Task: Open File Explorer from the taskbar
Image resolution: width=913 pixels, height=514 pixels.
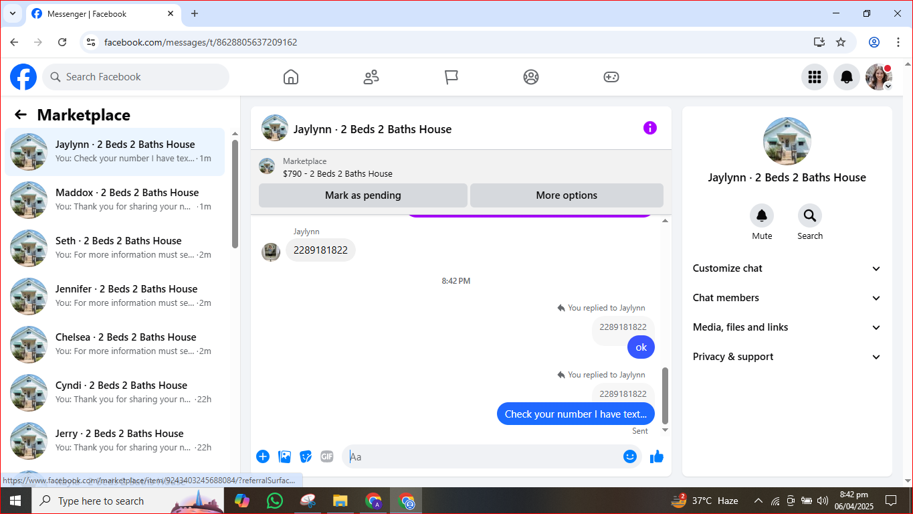Action: 340,501
